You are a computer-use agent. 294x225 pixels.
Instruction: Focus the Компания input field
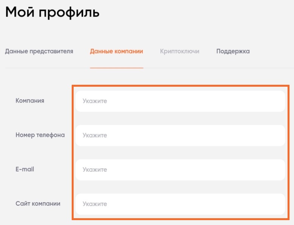point(180,101)
